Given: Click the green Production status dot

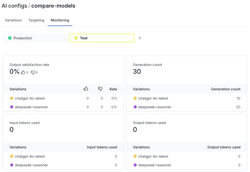Looking at the screenshot, I should [10, 38].
